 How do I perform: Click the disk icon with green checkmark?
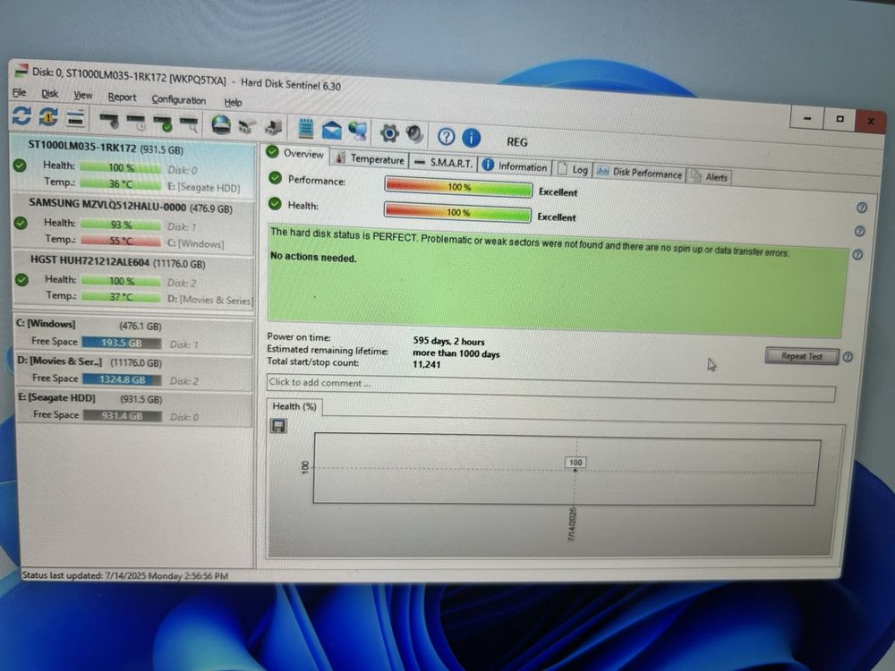tap(163, 123)
